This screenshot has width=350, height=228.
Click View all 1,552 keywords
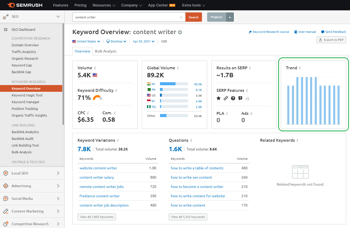(x=188, y=217)
